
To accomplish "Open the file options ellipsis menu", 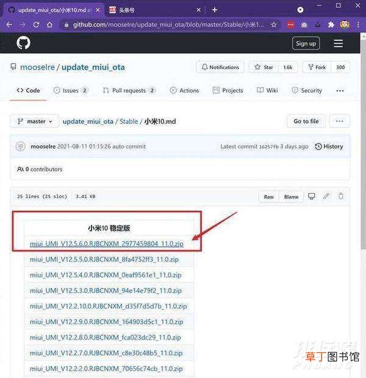I will coord(339,121).
